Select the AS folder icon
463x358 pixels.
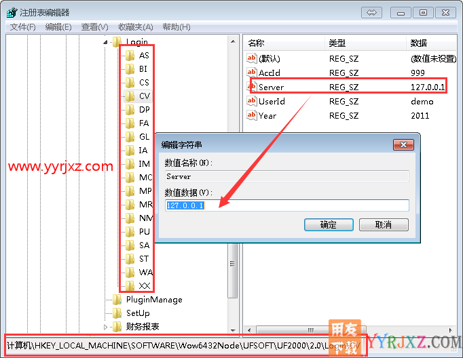coord(130,55)
